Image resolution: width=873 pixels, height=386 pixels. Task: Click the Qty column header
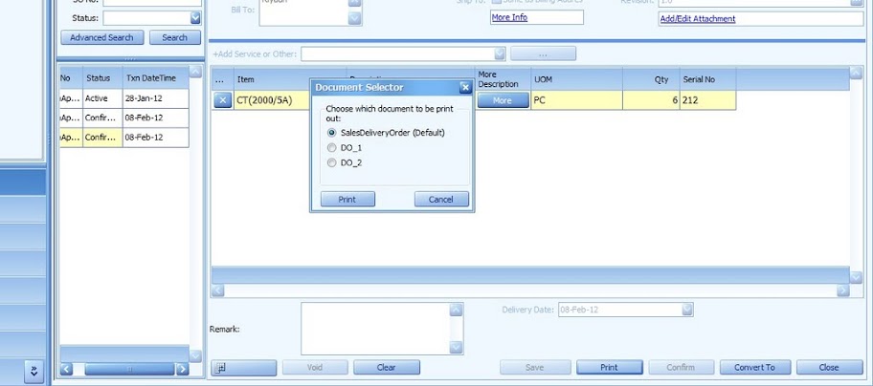point(652,79)
